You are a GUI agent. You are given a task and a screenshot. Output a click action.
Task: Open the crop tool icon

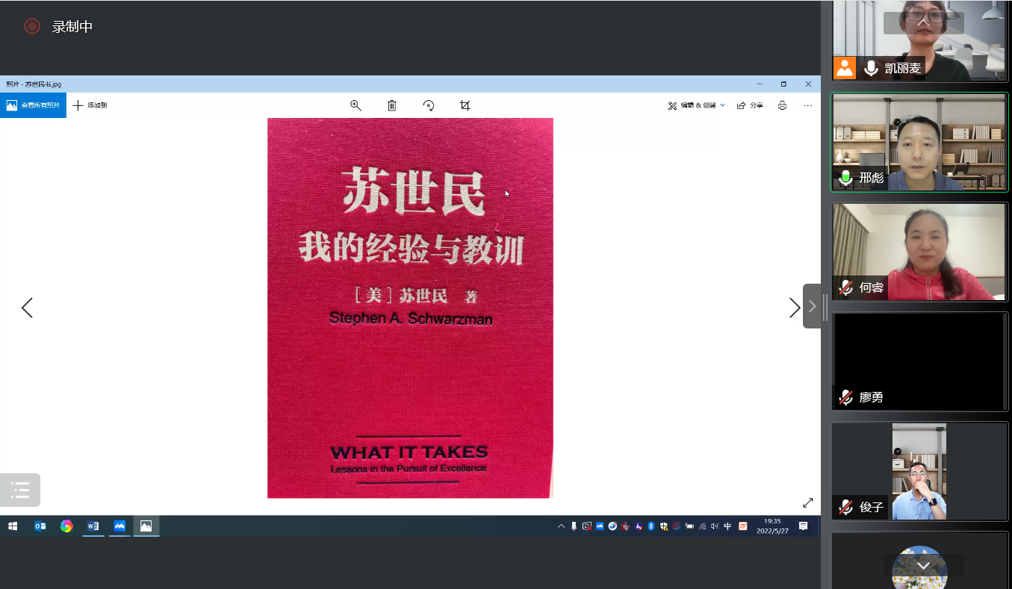coord(465,105)
